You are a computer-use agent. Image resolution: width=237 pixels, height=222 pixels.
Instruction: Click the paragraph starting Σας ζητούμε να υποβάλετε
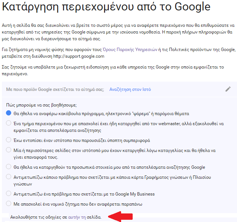113,70
